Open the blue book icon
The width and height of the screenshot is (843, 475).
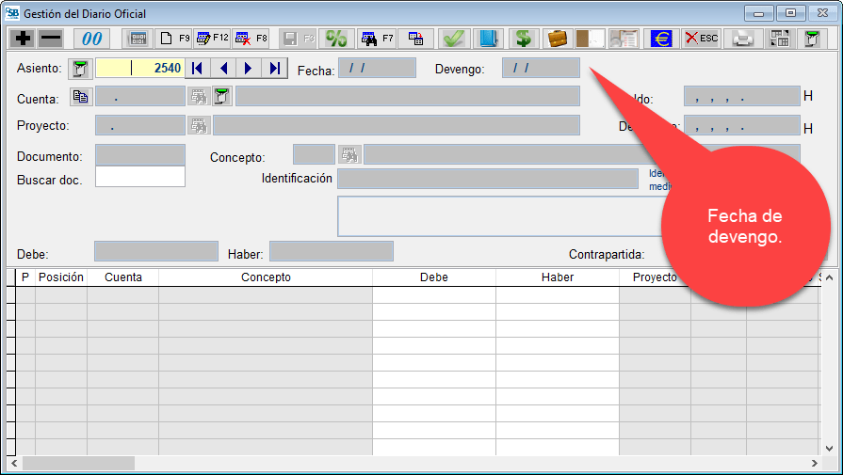pyautogui.click(x=487, y=39)
